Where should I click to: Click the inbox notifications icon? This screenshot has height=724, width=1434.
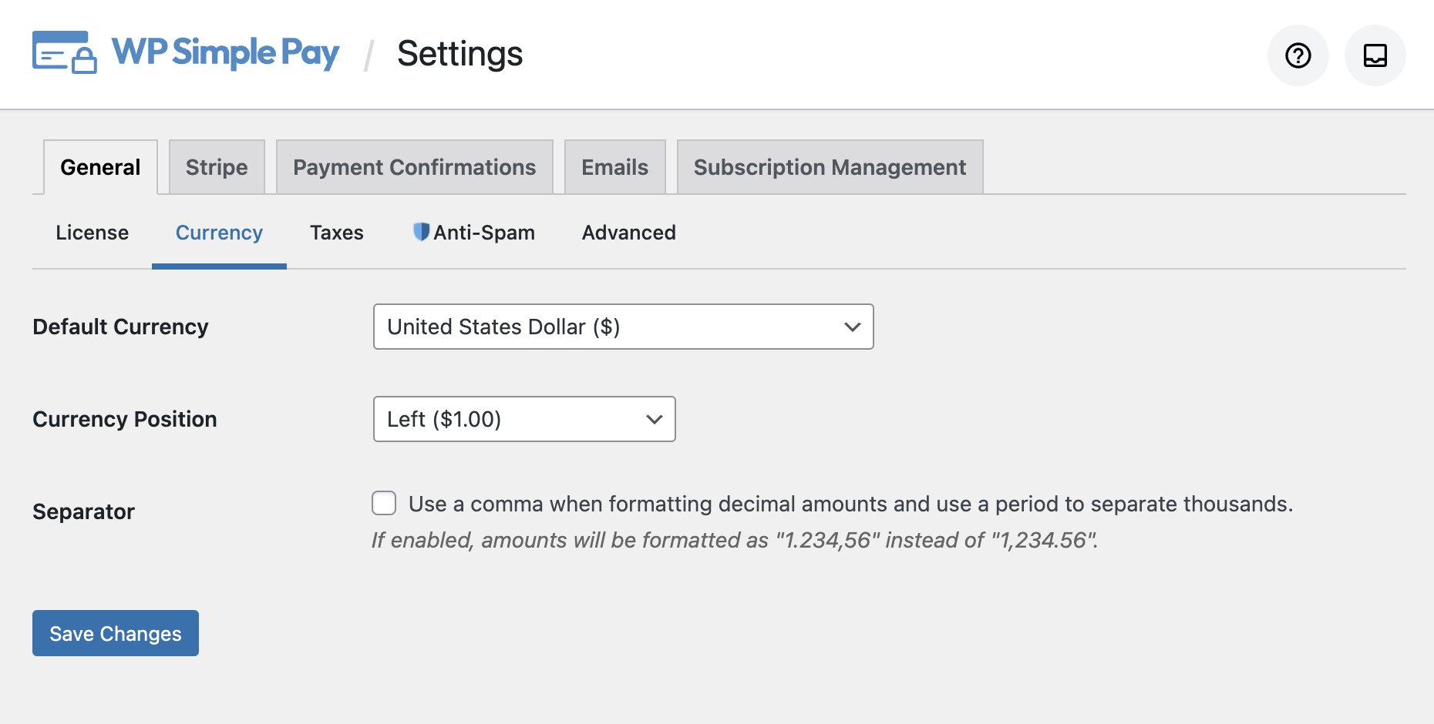click(x=1375, y=55)
